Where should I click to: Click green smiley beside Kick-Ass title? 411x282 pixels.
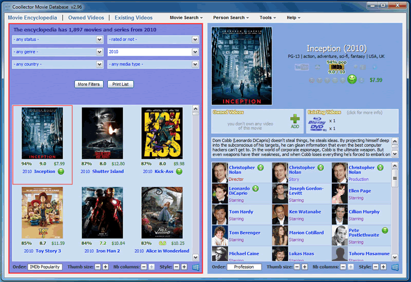[179, 172]
